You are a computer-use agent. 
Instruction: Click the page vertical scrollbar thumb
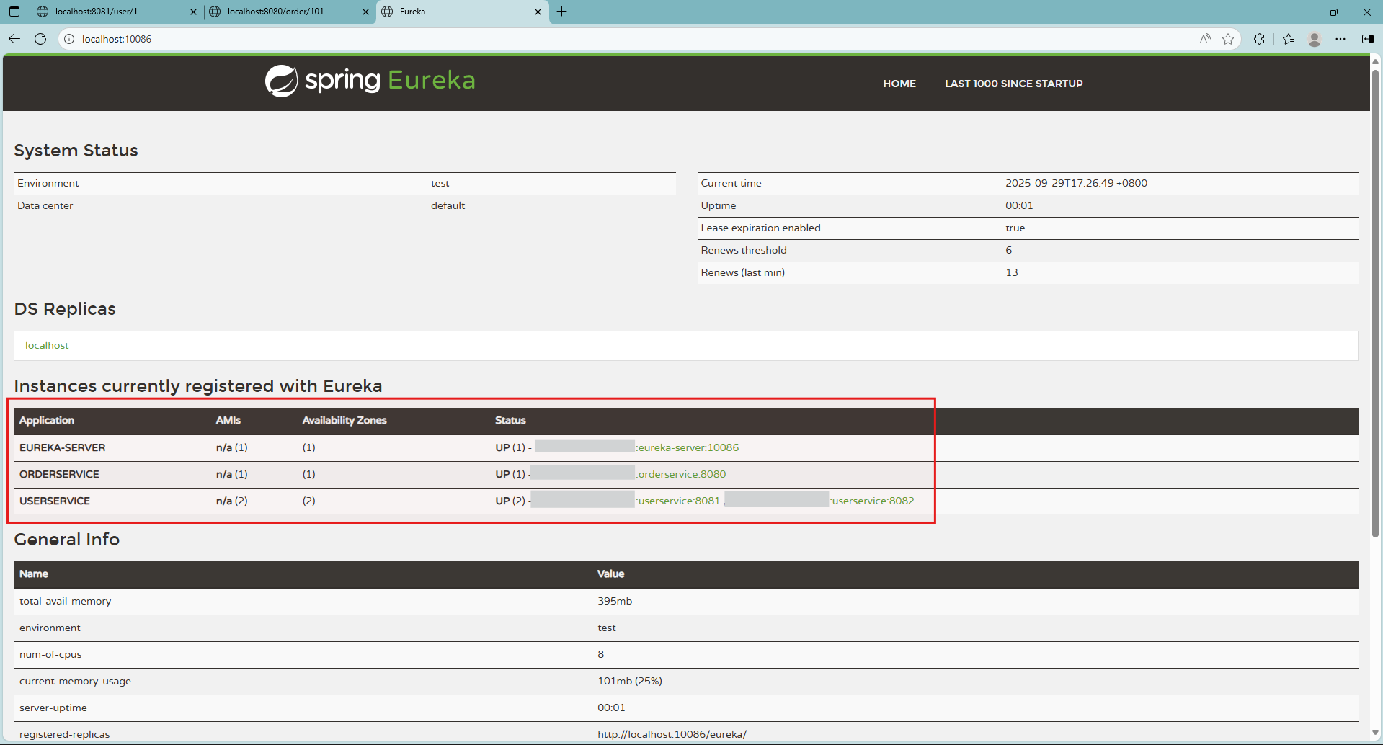[x=1375, y=303]
